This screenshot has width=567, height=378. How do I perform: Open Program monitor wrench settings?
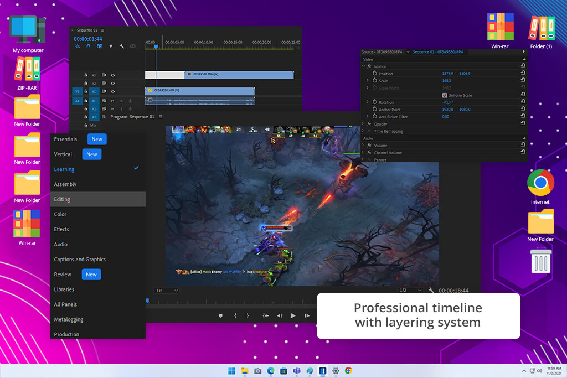click(x=431, y=290)
